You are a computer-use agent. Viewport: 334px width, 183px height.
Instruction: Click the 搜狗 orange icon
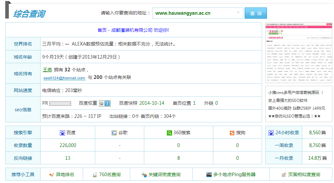tap(232, 133)
